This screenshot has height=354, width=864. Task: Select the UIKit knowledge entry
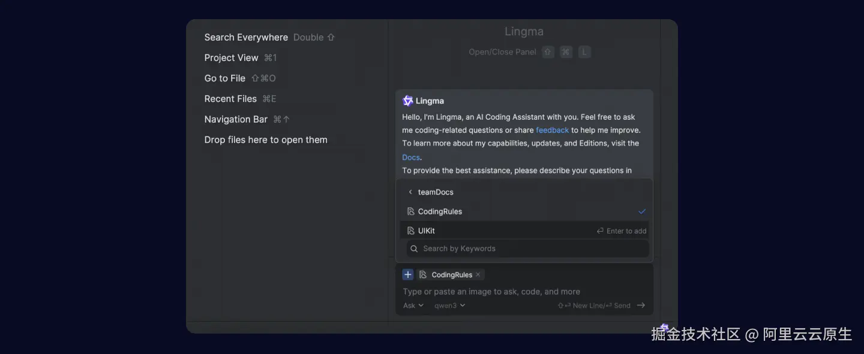(524, 231)
